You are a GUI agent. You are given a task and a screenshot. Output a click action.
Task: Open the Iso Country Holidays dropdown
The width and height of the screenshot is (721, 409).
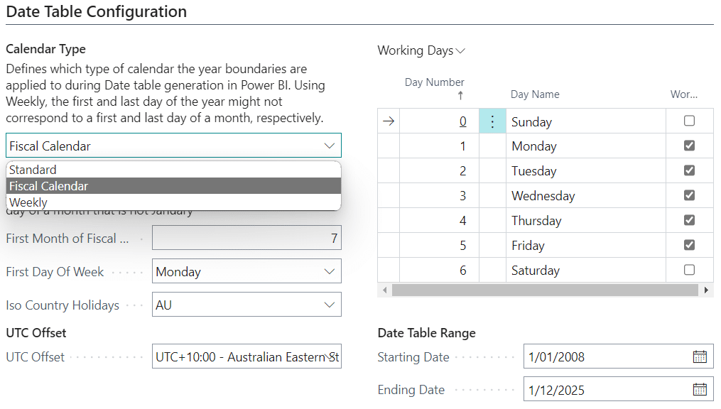[x=329, y=305]
